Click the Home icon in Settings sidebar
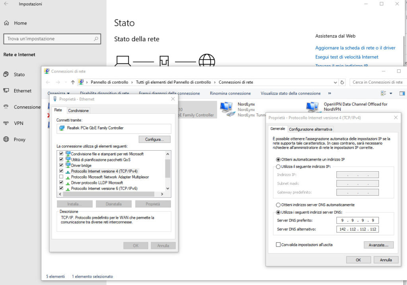This screenshot has height=285, width=407. click(6, 23)
